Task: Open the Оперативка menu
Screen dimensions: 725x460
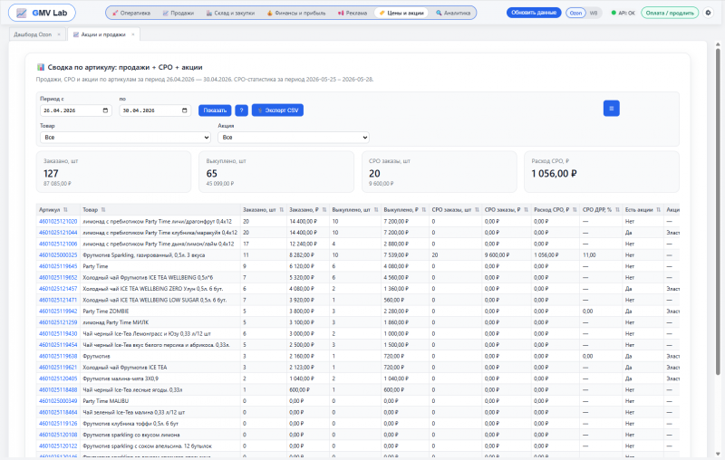Action: 131,13
